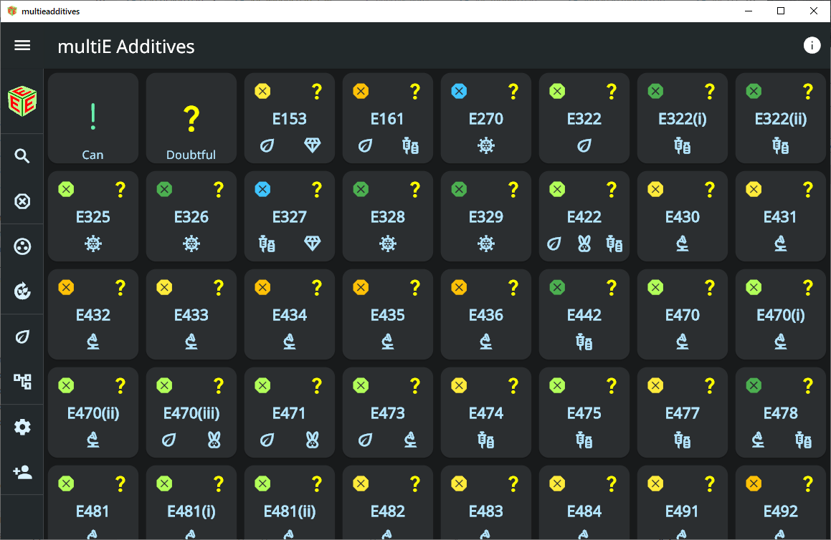Screen dimensions: 831x540
Task: Open the E477 additive card
Action: (x=682, y=413)
